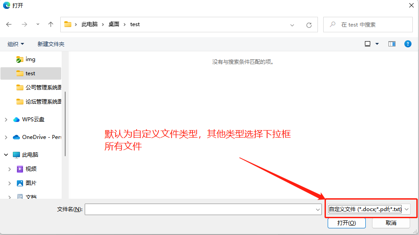Click the 文件名 input field

[200, 209]
